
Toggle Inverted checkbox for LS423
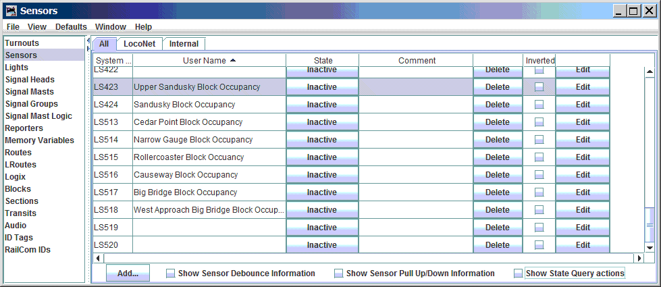click(x=539, y=87)
